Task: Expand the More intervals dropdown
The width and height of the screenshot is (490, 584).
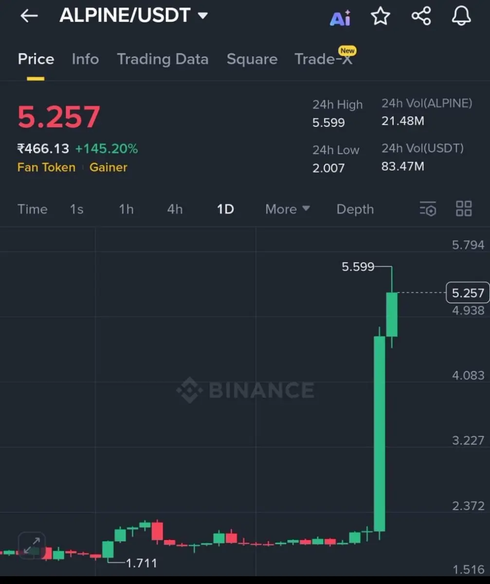Action: pos(288,209)
